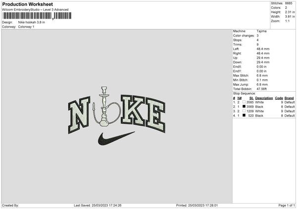This screenshot has height=209, width=297.
Task: Click the 'Left:' value 48.4 mm
Action: tap(263, 49)
